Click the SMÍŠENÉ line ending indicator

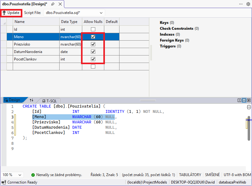click(212, 175)
